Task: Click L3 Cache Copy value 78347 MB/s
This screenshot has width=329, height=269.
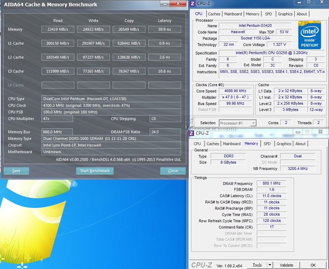Action: pyautogui.click(x=129, y=71)
